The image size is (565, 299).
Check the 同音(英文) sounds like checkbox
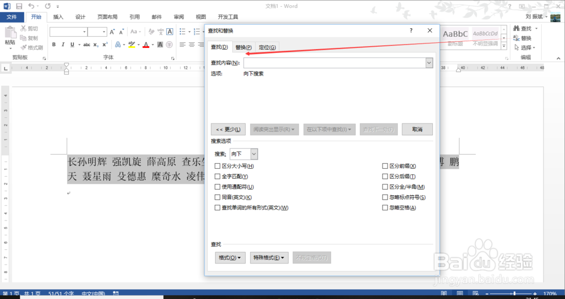click(218, 197)
